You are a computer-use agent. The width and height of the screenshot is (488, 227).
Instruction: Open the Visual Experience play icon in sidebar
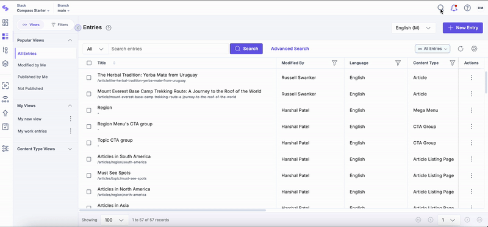[x=5, y=85]
